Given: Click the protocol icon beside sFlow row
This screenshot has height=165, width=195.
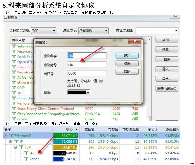Looking at the screenshot, I should point(14,83).
